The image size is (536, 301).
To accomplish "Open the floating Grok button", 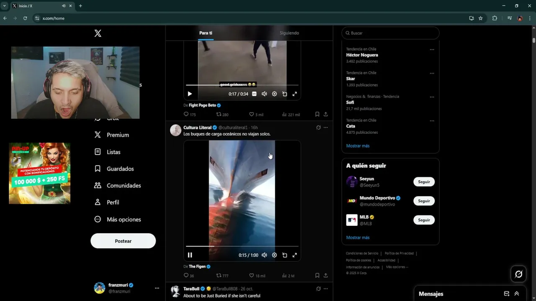I will tap(518, 274).
